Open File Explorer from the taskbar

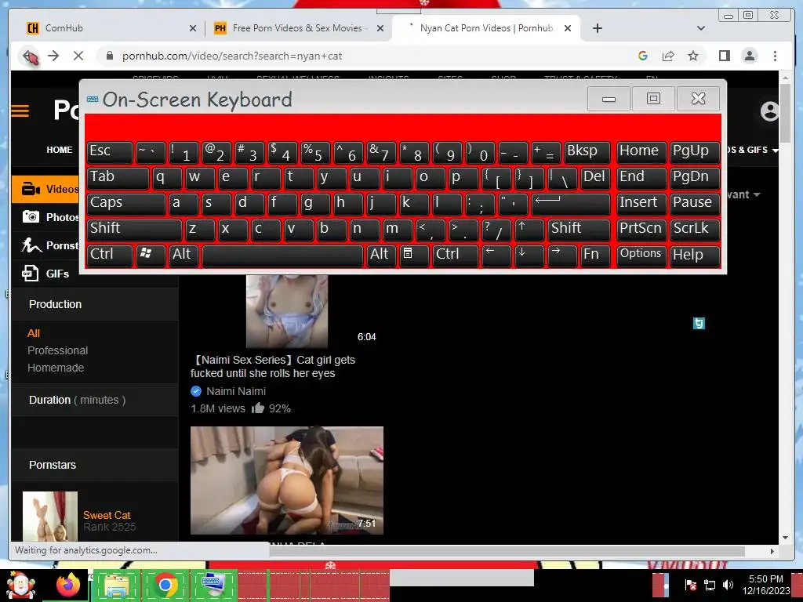(x=116, y=586)
